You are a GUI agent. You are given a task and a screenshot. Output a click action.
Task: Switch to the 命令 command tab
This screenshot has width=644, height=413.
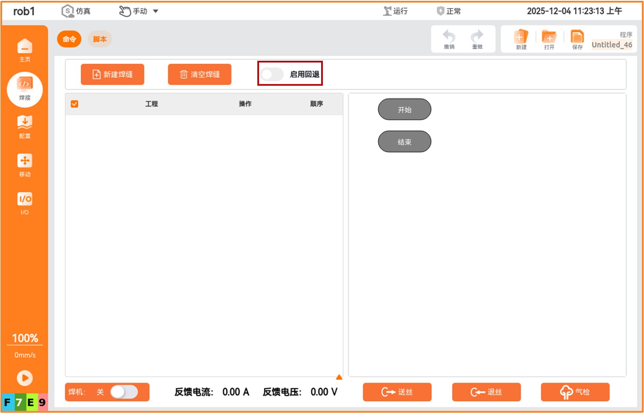pyautogui.click(x=69, y=39)
